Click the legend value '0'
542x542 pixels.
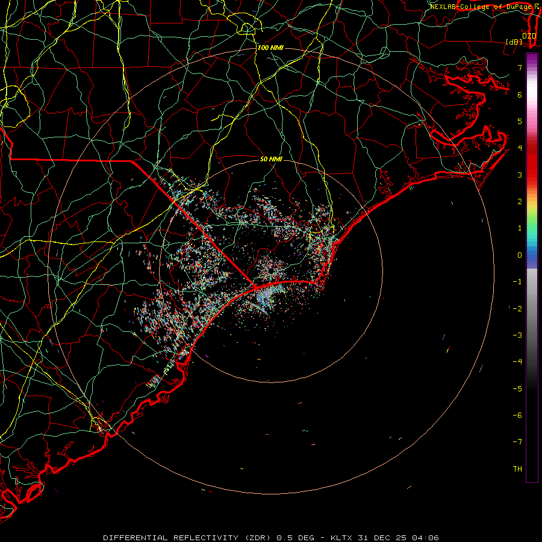click(x=520, y=255)
